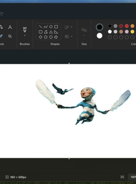Select the Fill bucket tool
The height and width of the screenshot is (184, 136).
[x=1, y=27]
